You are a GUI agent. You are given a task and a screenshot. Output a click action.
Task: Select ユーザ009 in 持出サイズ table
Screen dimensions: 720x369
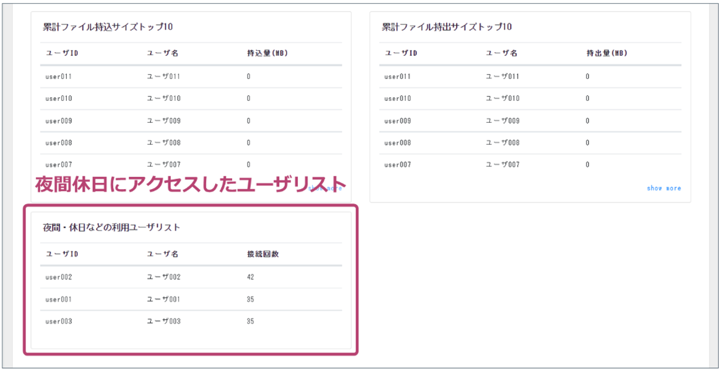(502, 121)
